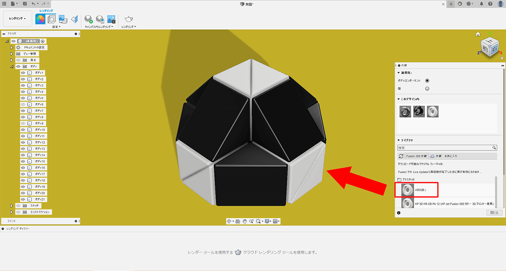Click the capture image save icon
The width and height of the screenshot is (506, 271).
coord(111,19)
